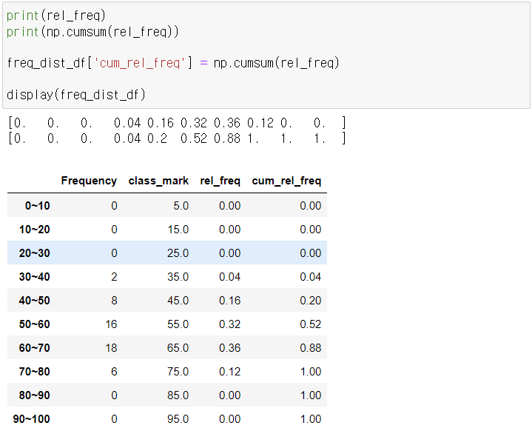Click the class_mark column header
The width and height of the screenshot is (532, 431).
pos(158,181)
